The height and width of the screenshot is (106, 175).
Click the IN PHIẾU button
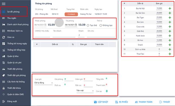(x=122, y=102)
